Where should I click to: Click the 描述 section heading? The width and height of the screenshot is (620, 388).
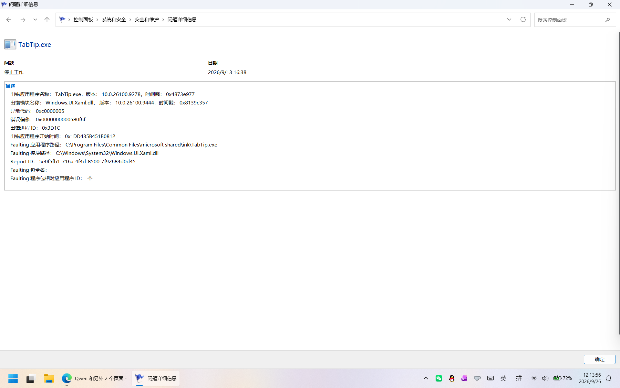click(x=10, y=86)
